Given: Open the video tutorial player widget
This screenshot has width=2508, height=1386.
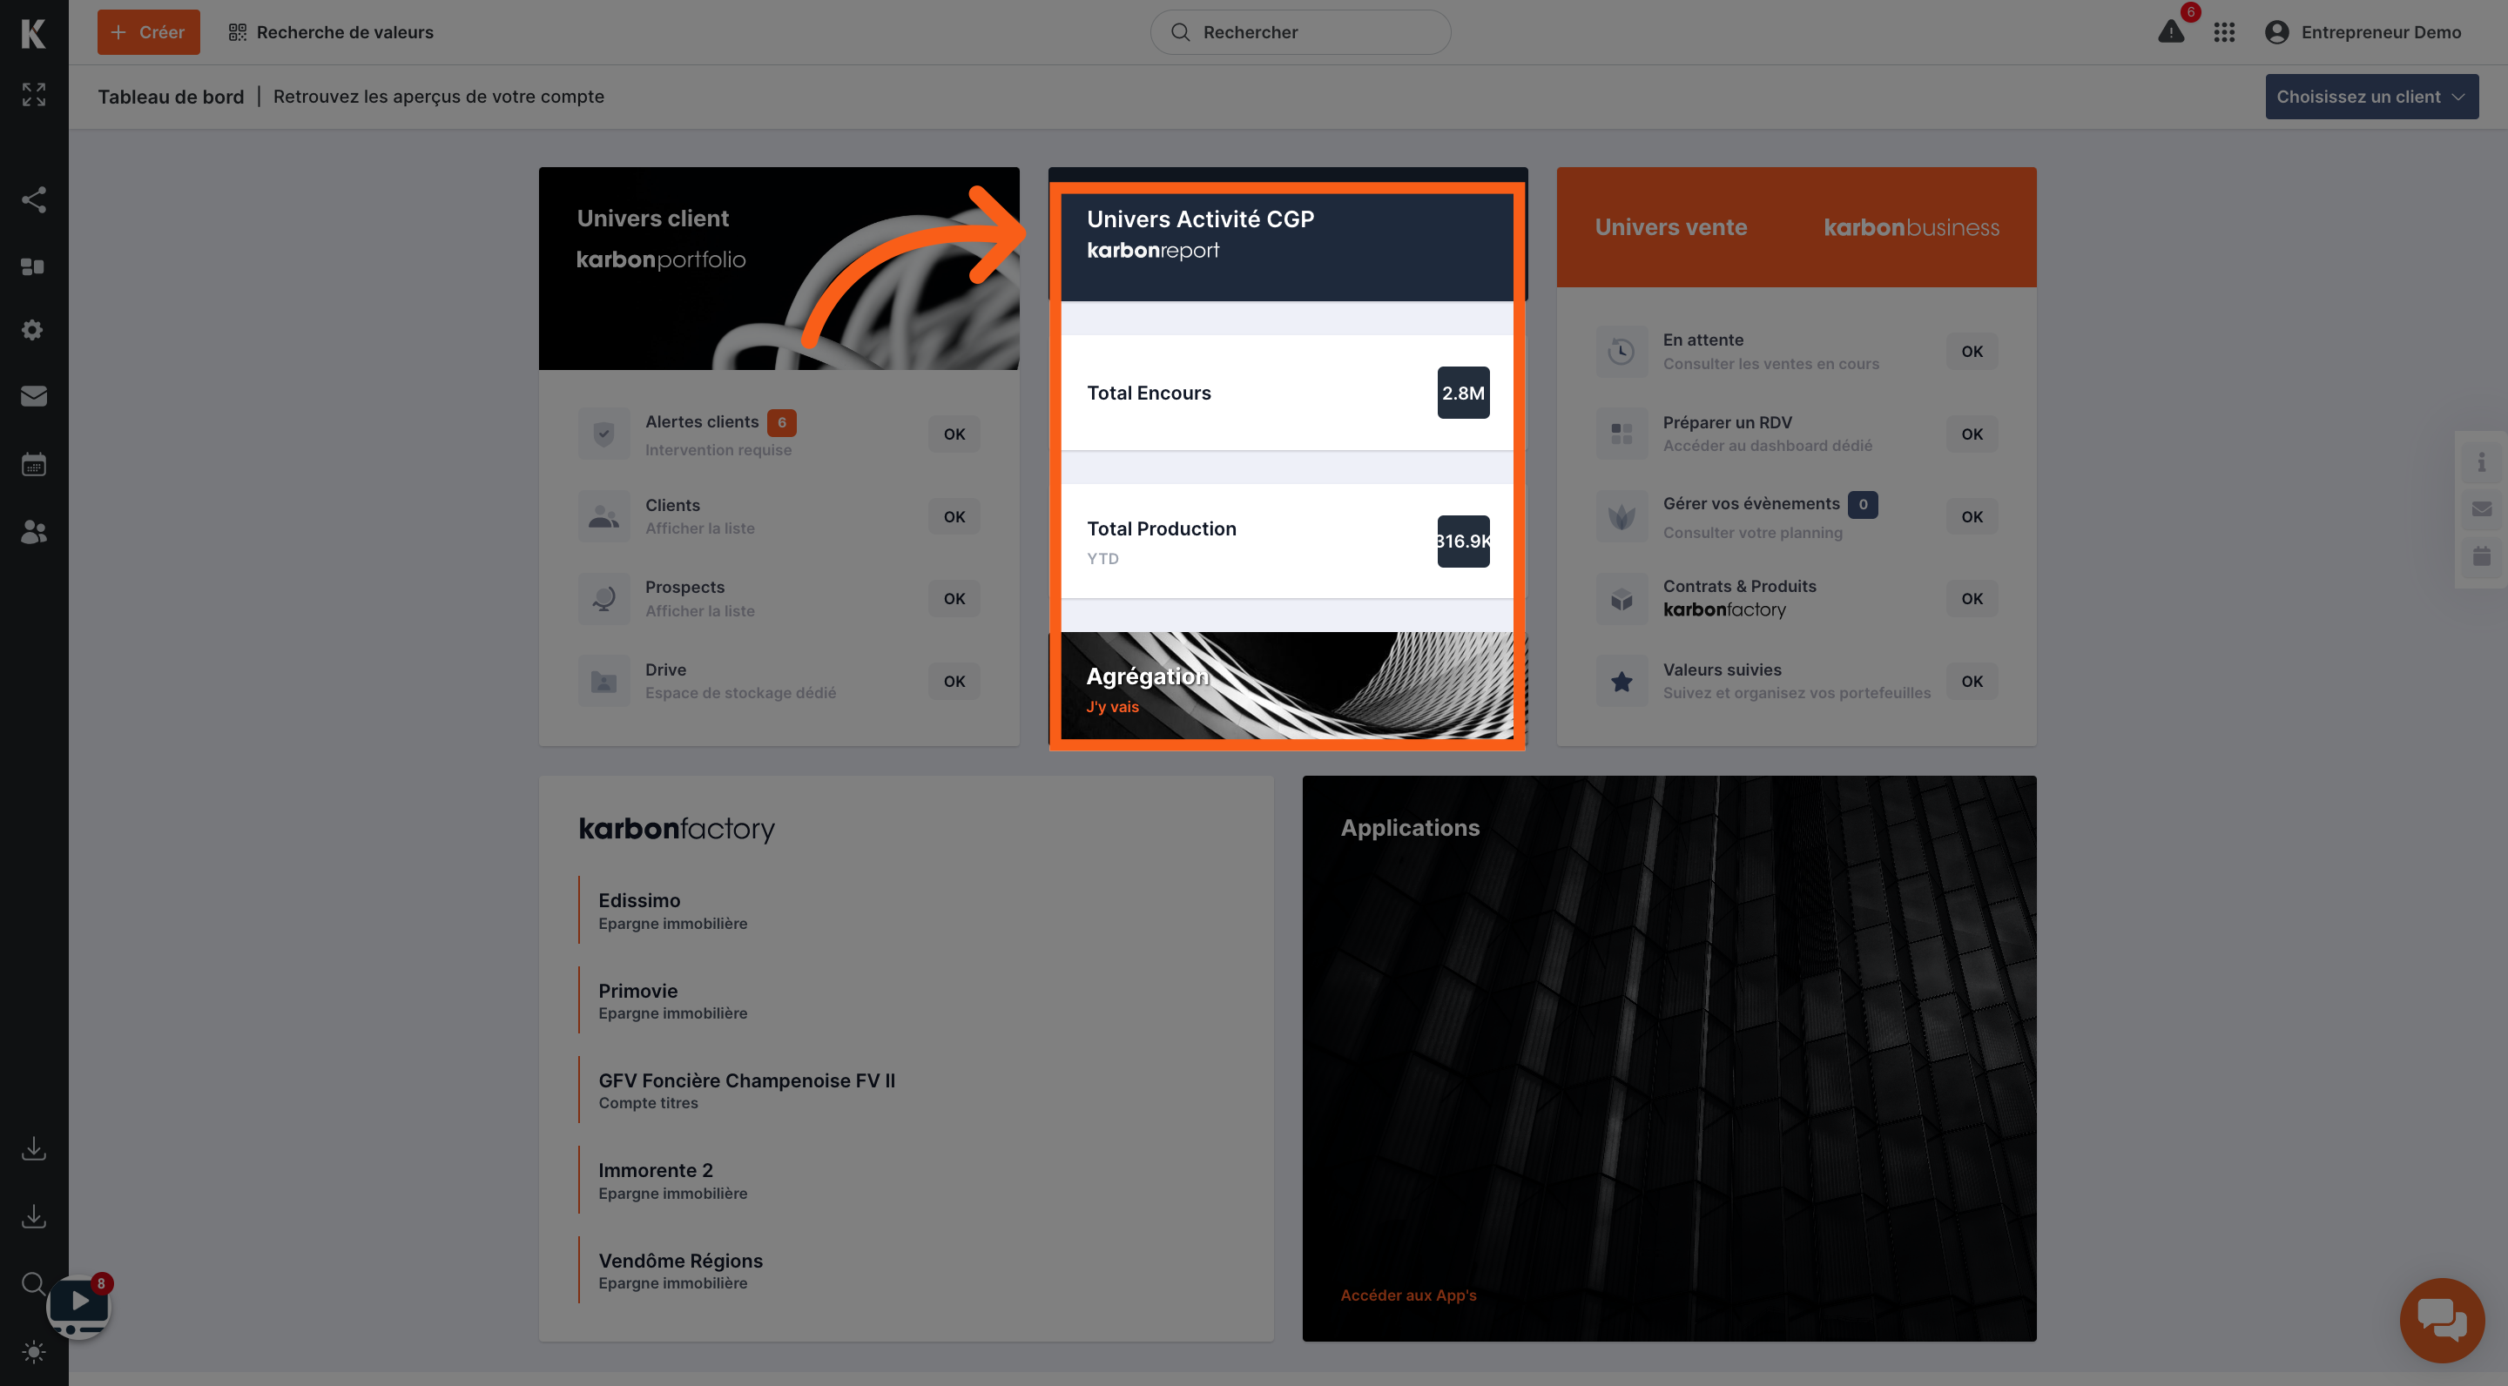Looking at the screenshot, I should pyautogui.click(x=79, y=1306).
